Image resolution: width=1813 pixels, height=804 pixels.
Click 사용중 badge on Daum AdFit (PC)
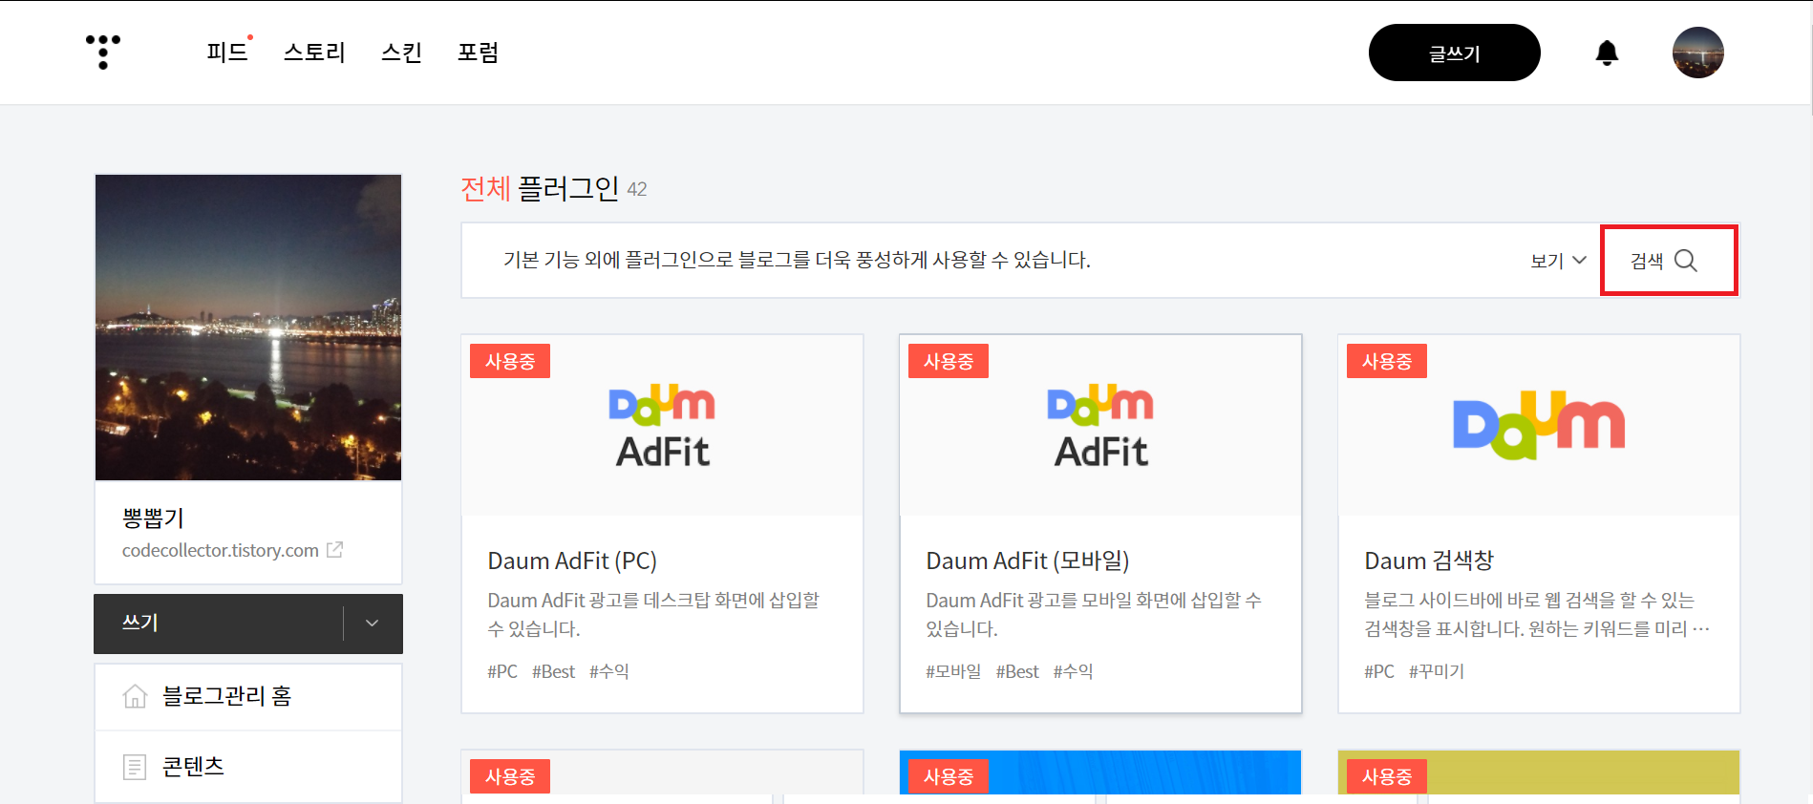(510, 361)
